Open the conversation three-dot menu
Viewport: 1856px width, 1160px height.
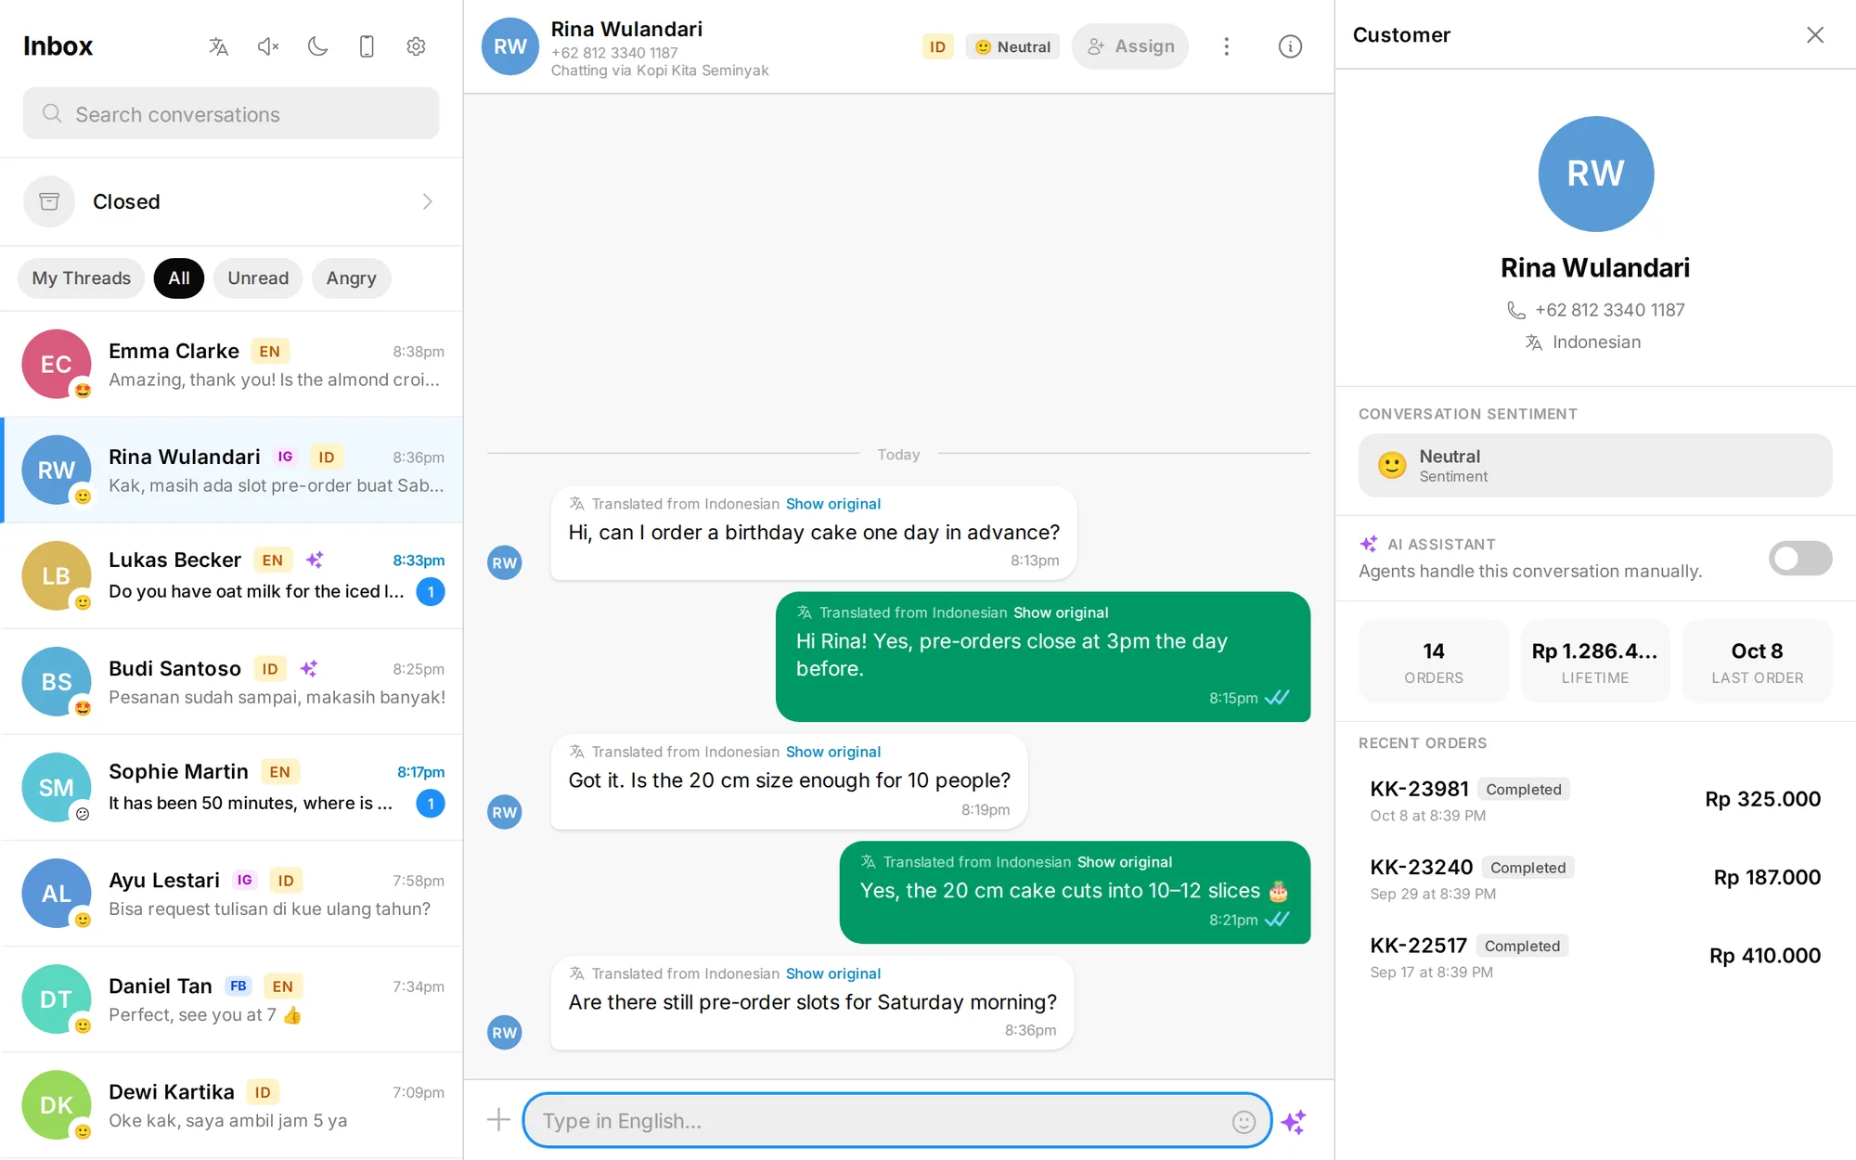[1226, 46]
